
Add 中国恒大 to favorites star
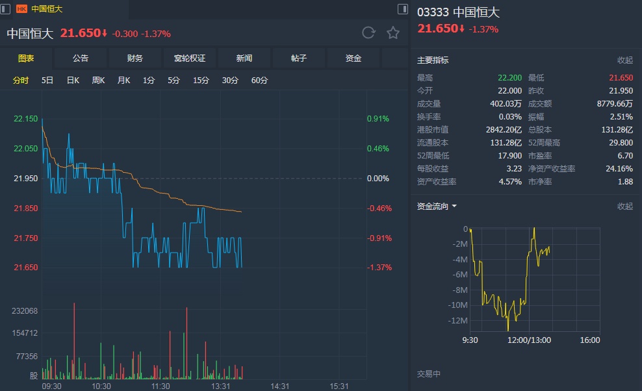click(x=393, y=32)
